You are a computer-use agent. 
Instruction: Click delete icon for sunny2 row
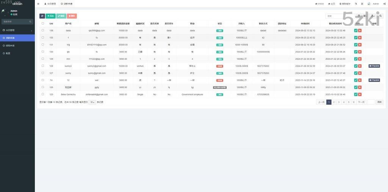coord(360,66)
